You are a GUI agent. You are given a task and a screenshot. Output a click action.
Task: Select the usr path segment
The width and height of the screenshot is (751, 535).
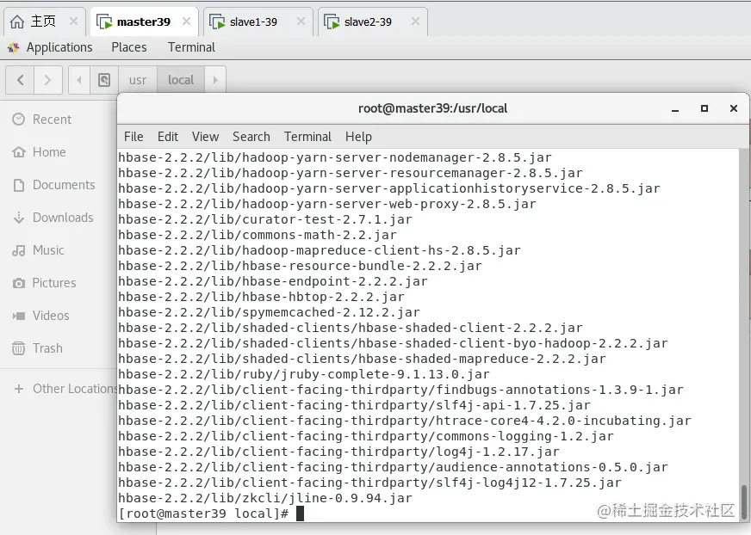[x=138, y=80]
